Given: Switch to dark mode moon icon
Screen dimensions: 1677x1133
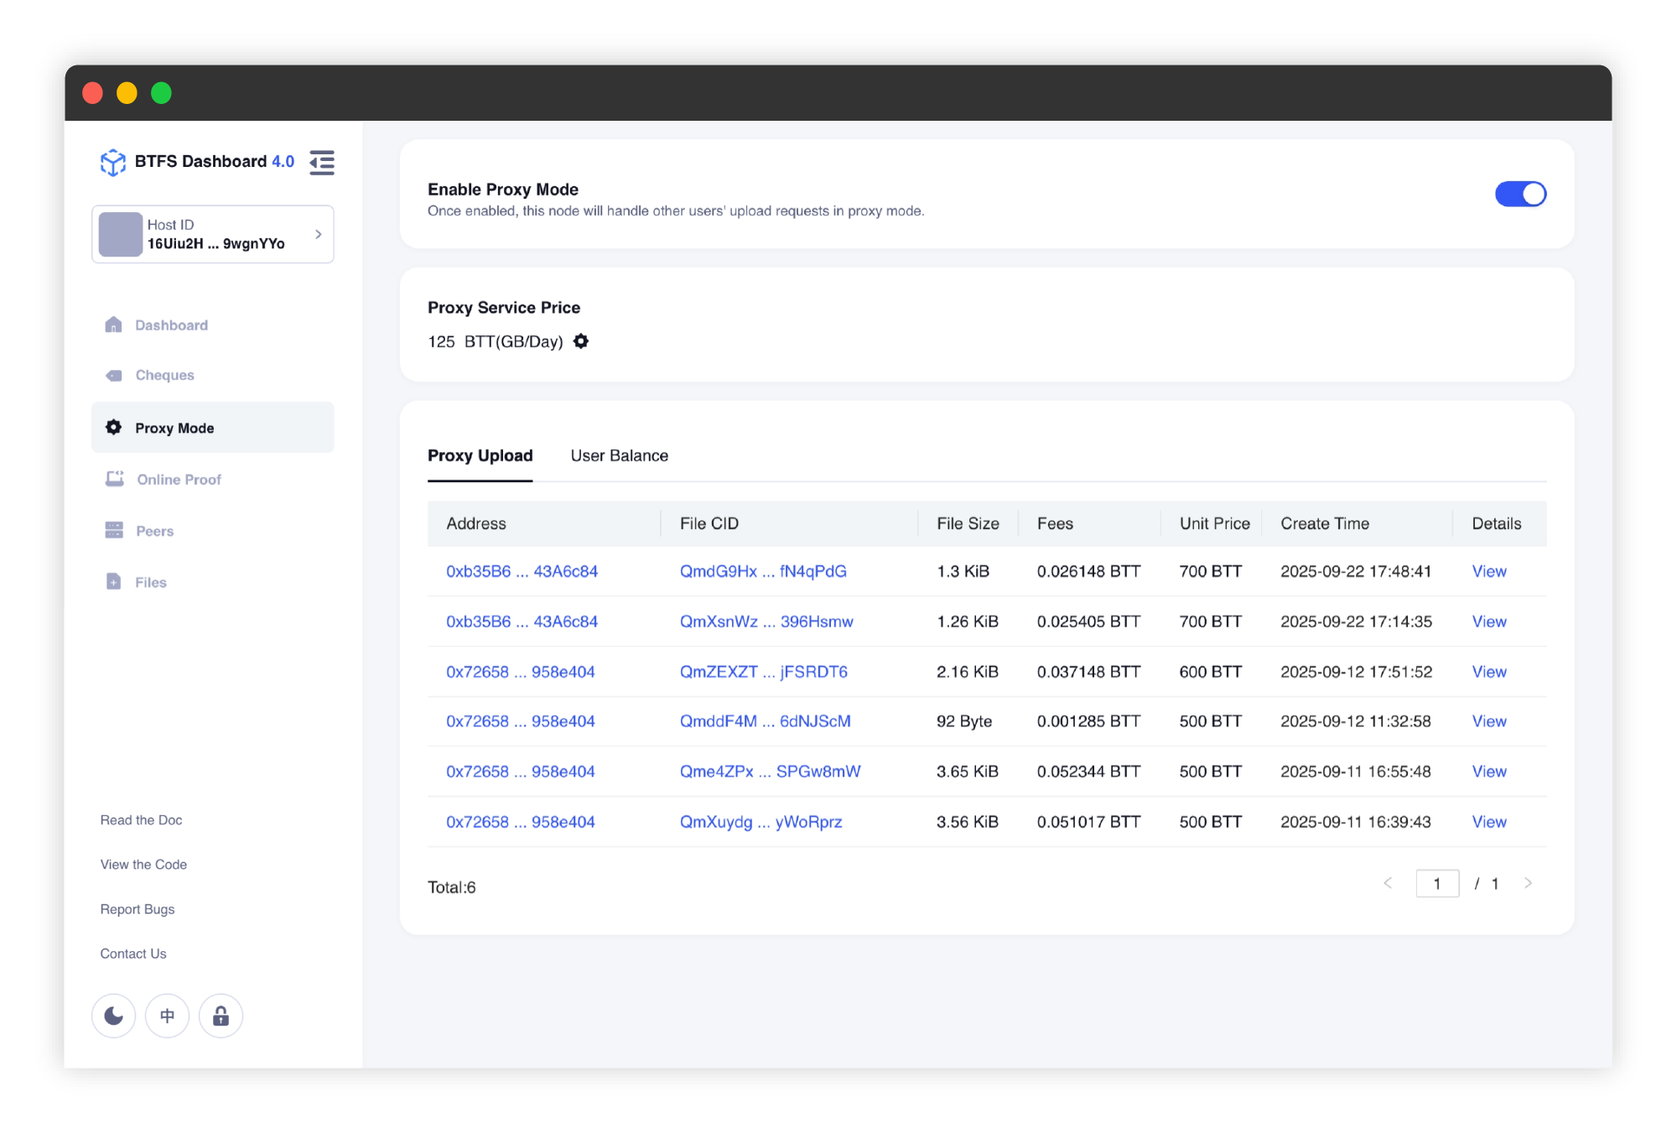Looking at the screenshot, I should (113, 1016).
